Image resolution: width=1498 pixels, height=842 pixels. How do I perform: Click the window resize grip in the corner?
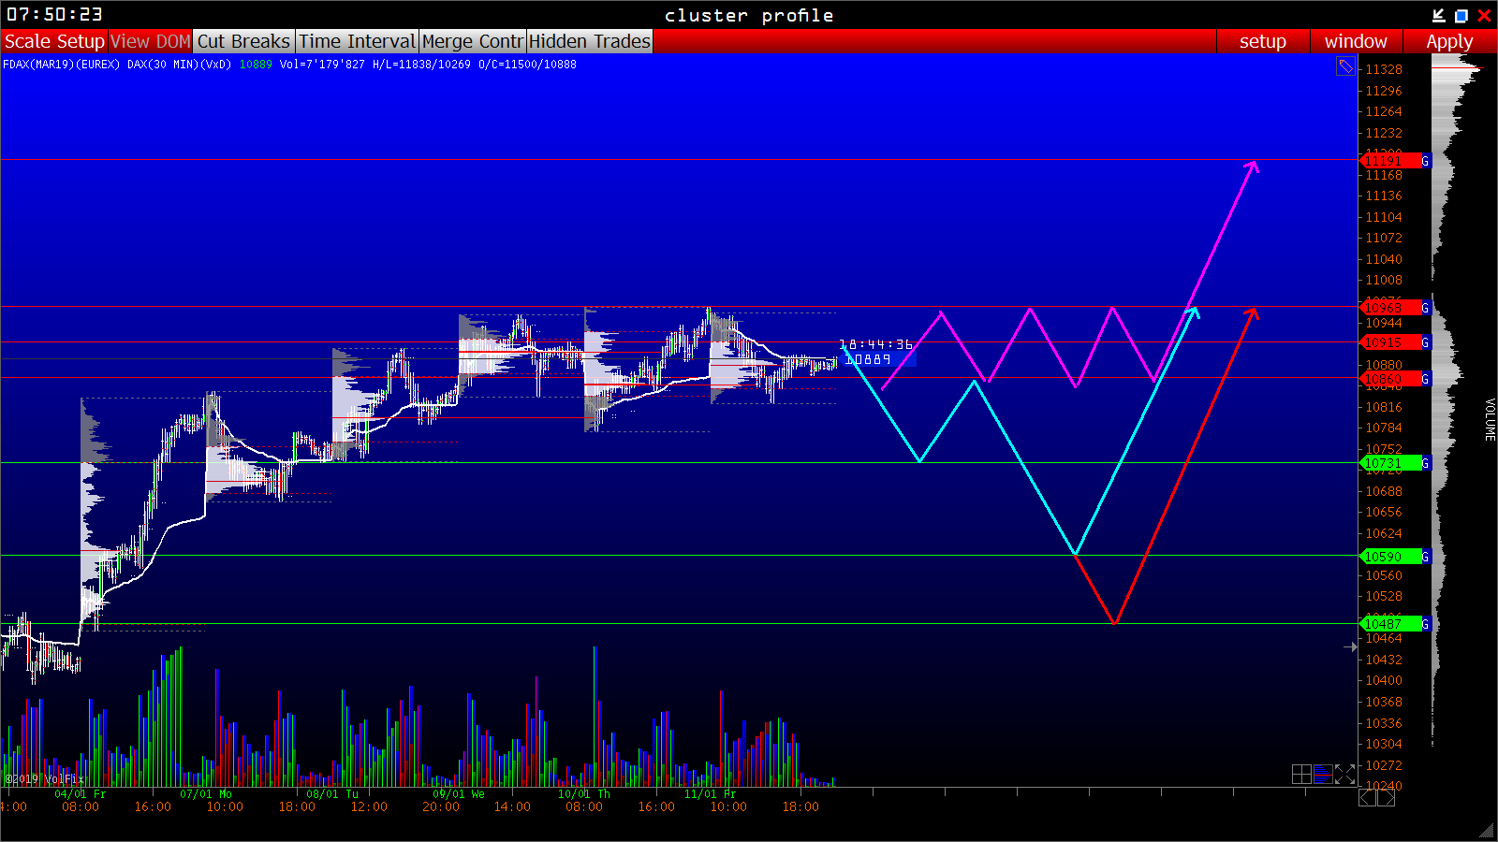[x=1488, y=832]
